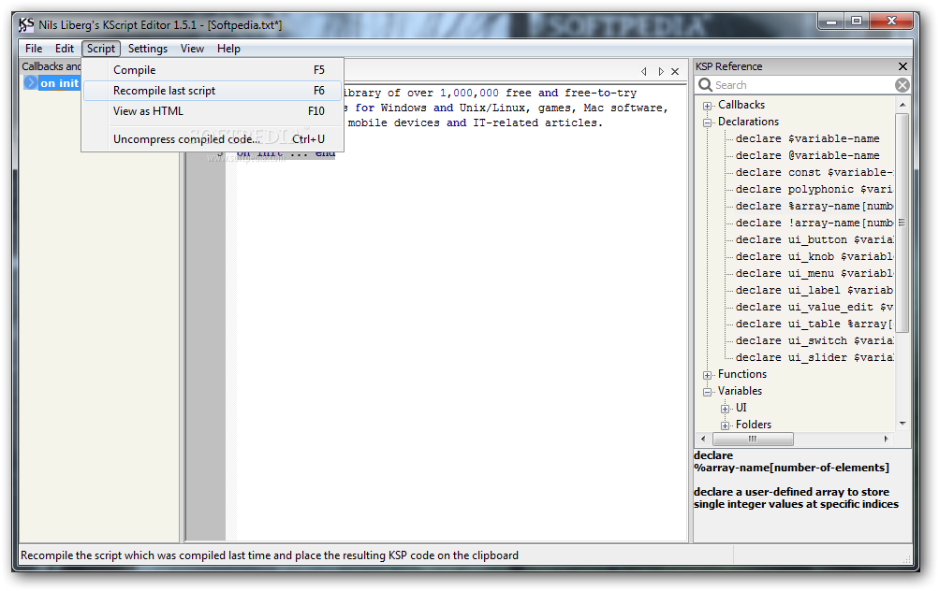Open the Help menu

tap(228, 49)
